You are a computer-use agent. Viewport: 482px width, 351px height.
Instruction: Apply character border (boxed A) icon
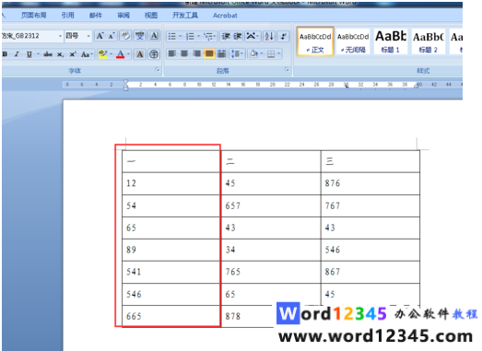[154, 36]
